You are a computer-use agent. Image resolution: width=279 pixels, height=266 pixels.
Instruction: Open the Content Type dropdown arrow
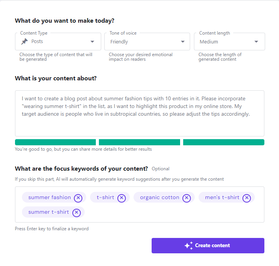coord(92,42)
